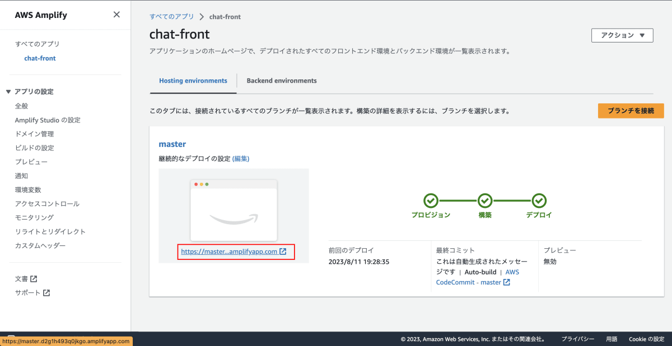Click the ブランチを接続 button
Viewport: 672px width, 346px height.
(631, 111)
